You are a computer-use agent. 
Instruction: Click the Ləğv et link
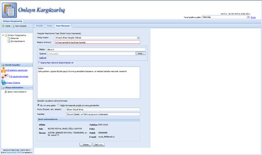(x=43, y=58)
